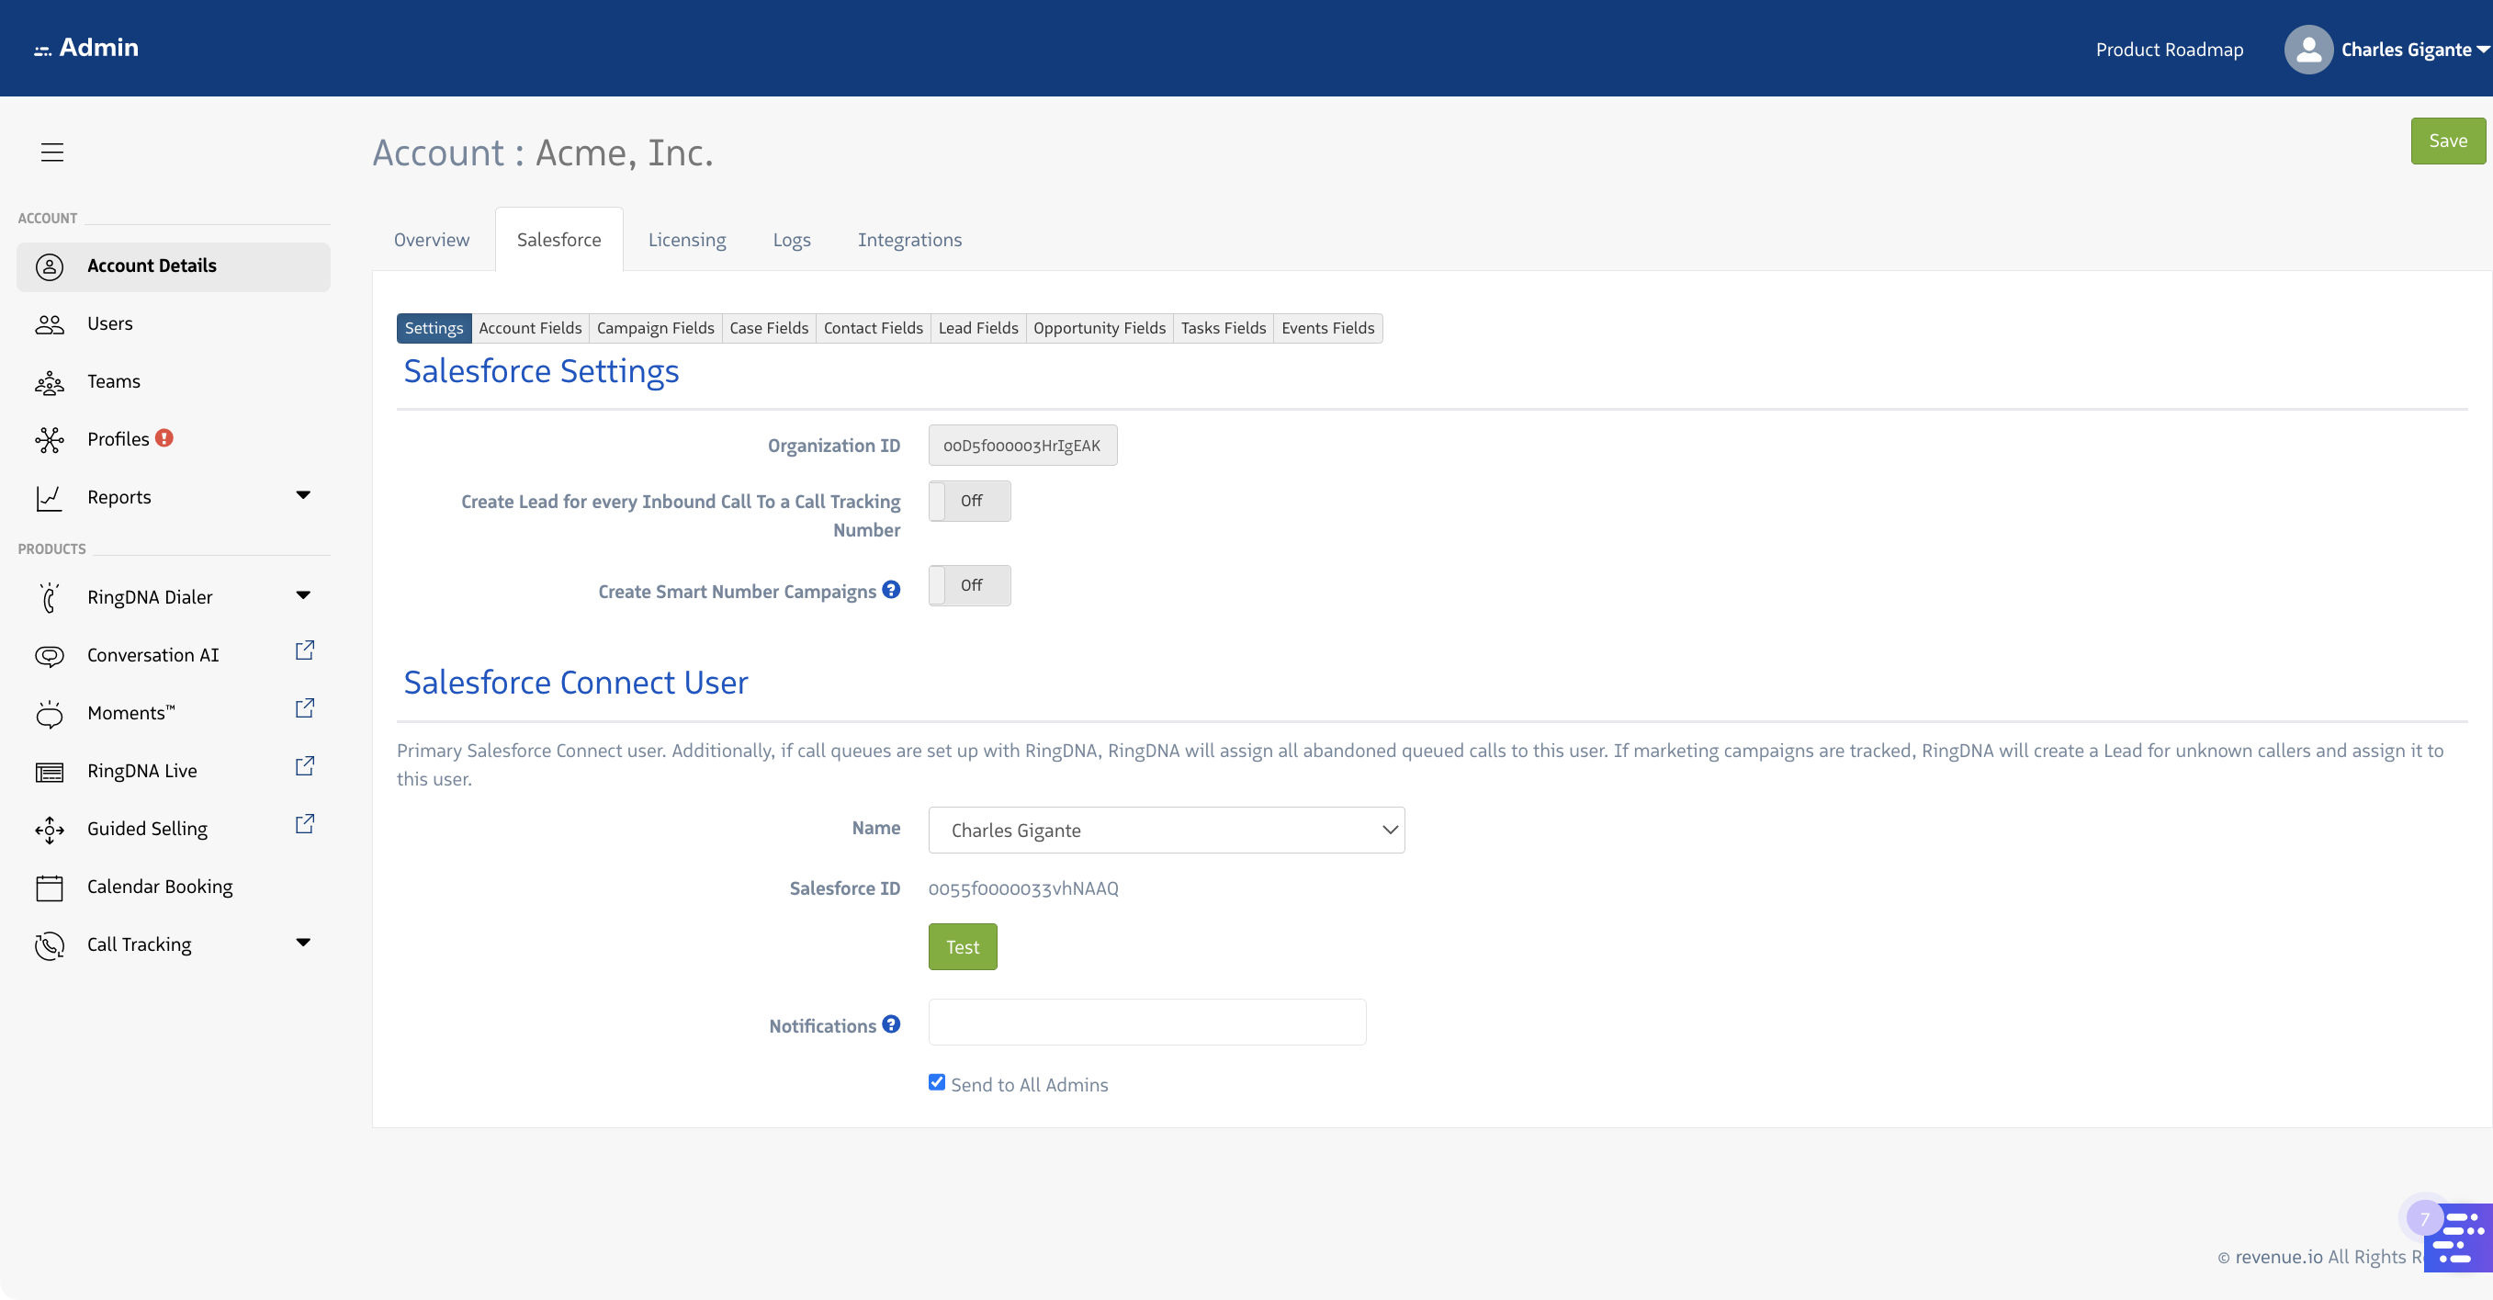Expand the Reports menu arrow
This screenshot has width=2493, height=1300.
[303, 495]
